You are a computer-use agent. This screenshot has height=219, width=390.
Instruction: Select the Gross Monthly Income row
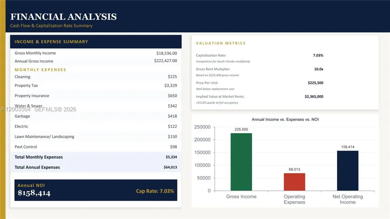[95, 53]
